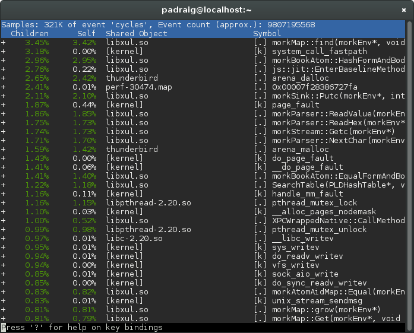The image size is (414, 333).
Task: Select the Shared Object column header
Action: click(x=137, y=33)
